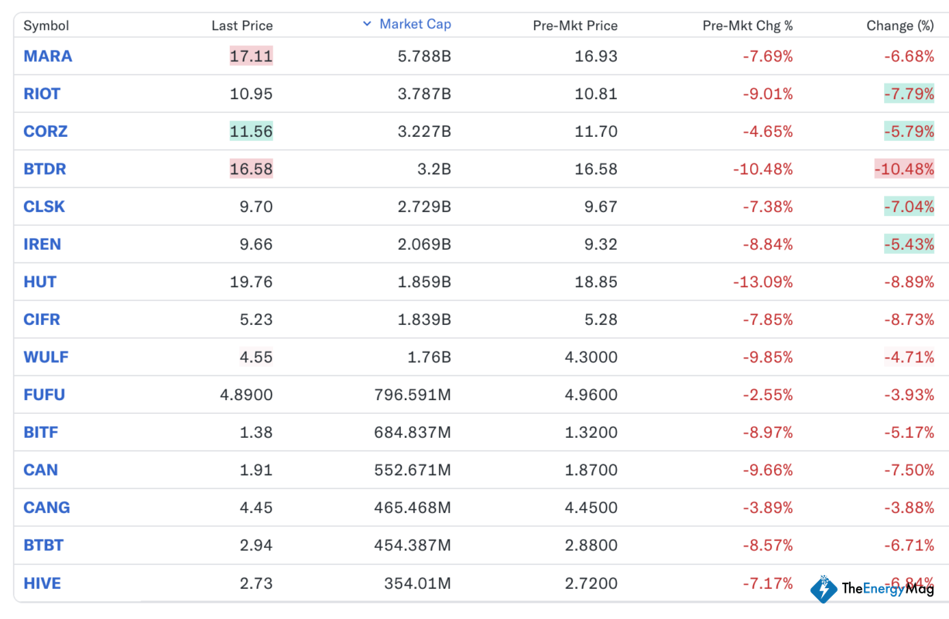Click highlighted MARA last price 17.11
The height and width of the screenshot is (619, 949).
pyautogui.click(x=252, y=56)
